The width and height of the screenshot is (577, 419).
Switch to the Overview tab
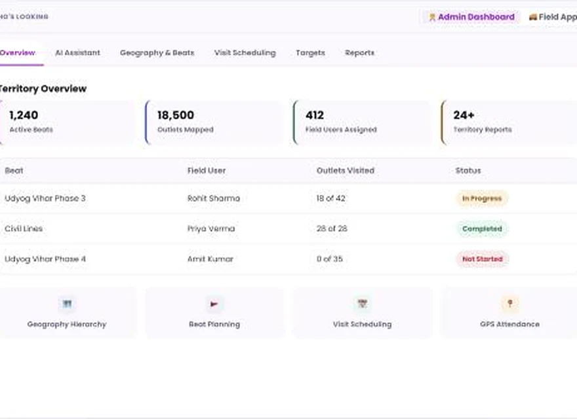[17, 52]
